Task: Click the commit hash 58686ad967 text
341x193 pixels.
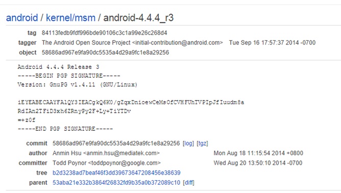Action: (116, 143)
